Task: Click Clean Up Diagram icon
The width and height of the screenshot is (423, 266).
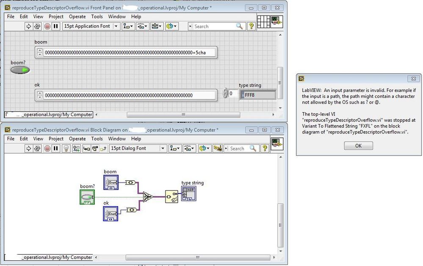Action: (218, 148)
